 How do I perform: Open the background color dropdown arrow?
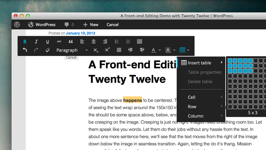tap(174, 50)
